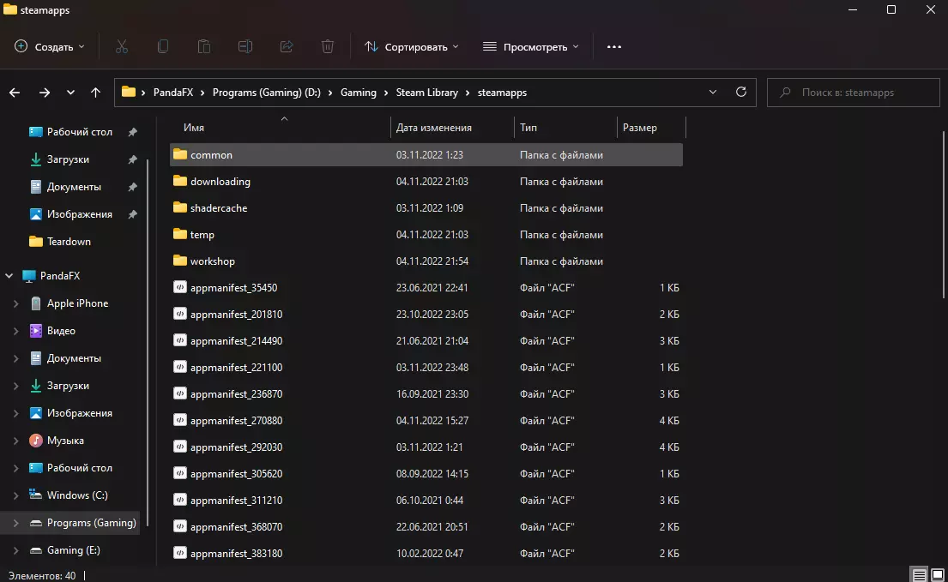Select the workshop folder
948x582 pixels.
tap(213, 261)
